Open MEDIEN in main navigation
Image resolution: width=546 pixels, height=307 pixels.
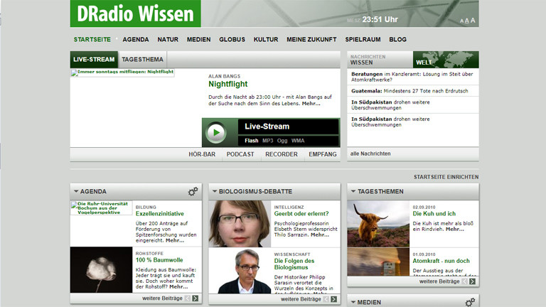[198, 39]
